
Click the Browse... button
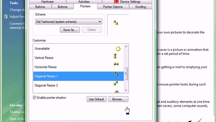pos(118,99)
